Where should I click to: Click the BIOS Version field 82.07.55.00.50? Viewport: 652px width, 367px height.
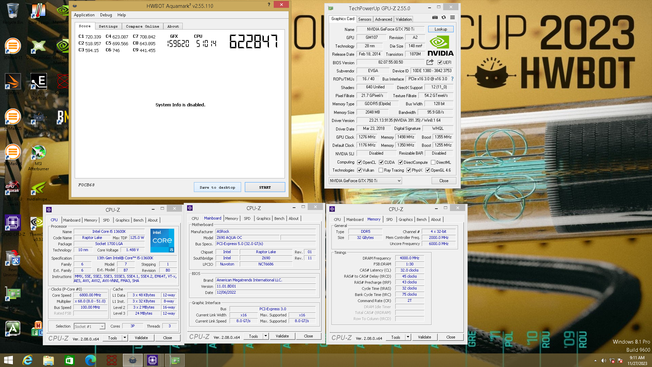(391, 62)
